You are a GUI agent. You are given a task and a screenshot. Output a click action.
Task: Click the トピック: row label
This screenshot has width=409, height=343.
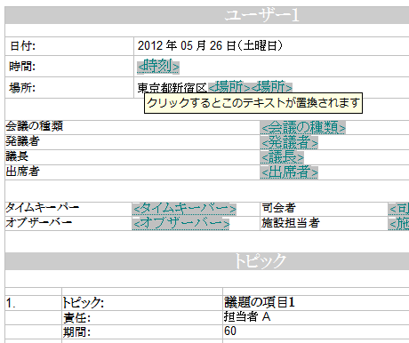(83, 303)
